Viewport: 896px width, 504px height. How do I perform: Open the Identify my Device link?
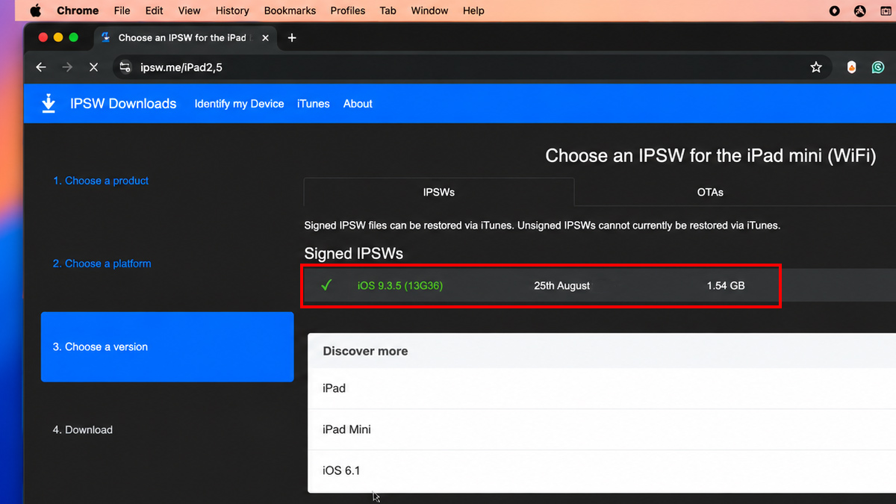click(x=239, y=104)
